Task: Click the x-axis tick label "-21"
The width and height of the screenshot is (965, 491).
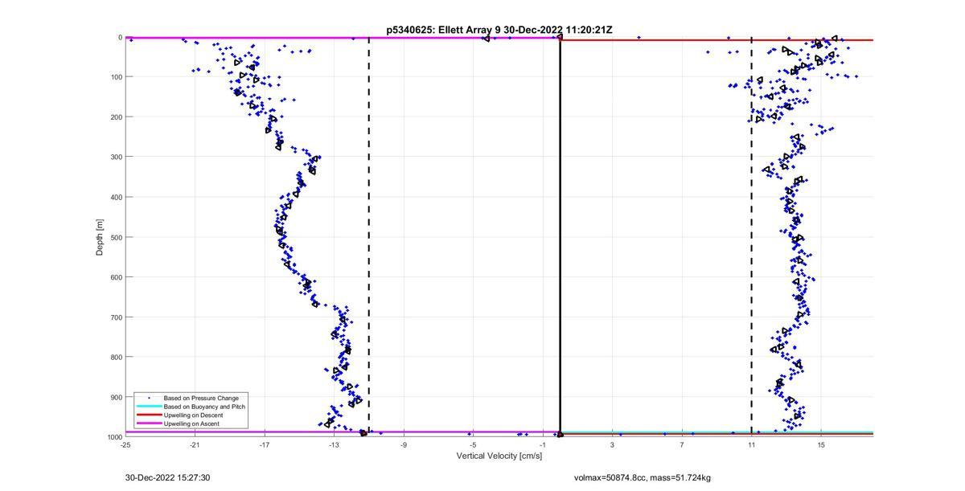Action: [195, 444]
